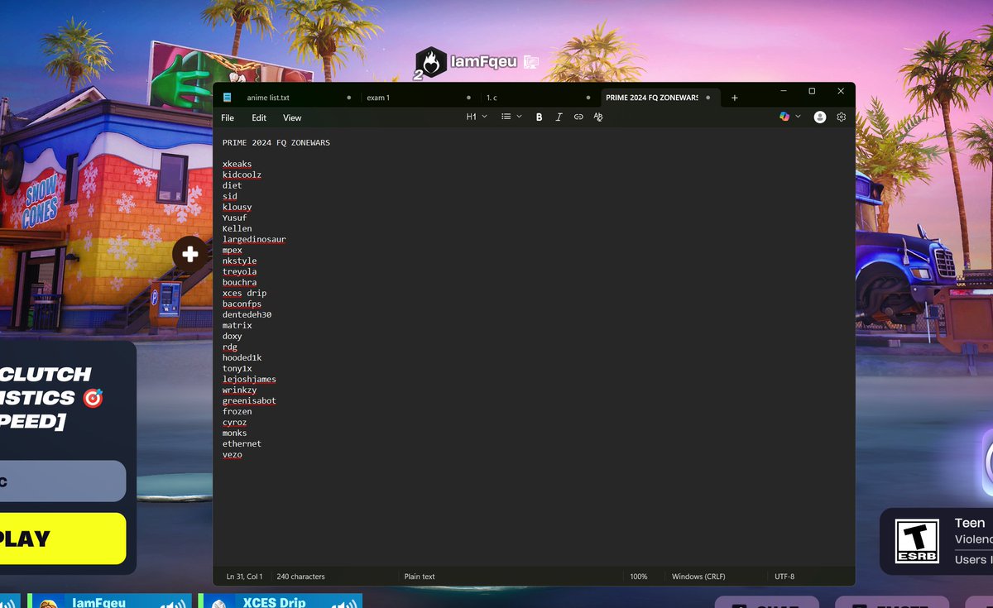Click the line nkstyle
The image size is (993, 608).
239,261
